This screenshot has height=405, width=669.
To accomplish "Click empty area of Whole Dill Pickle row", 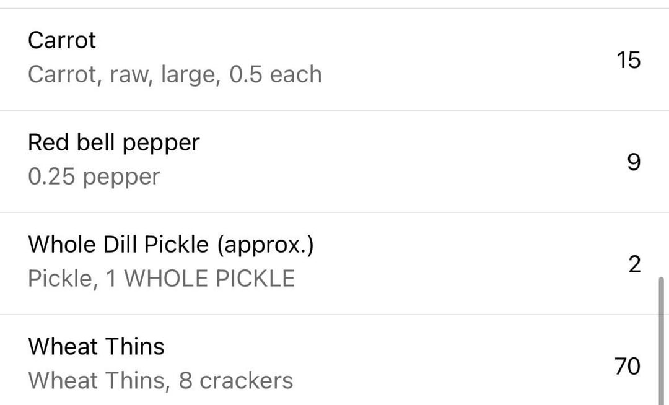I will (470, 263).
